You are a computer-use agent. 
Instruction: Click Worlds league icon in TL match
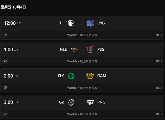5,35
